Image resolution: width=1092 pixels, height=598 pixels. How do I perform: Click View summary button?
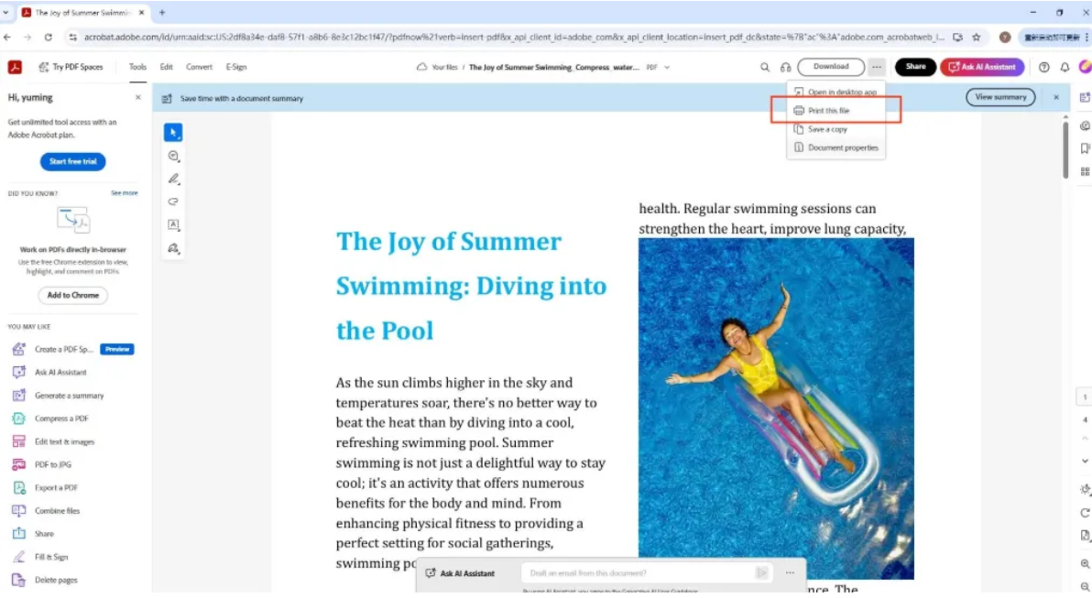point(1000,97)
